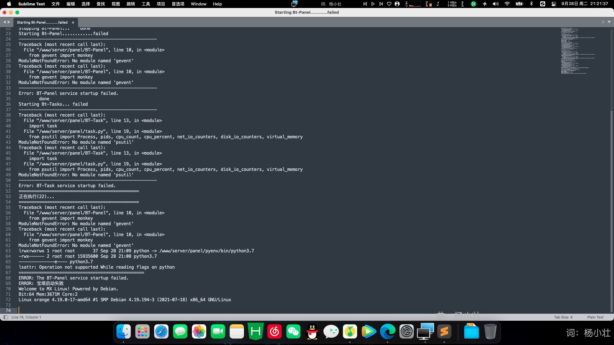The height and width of the screenshot is (345, 614).
Task: Click the minimap code preview
Action: [x=578, y=51]
